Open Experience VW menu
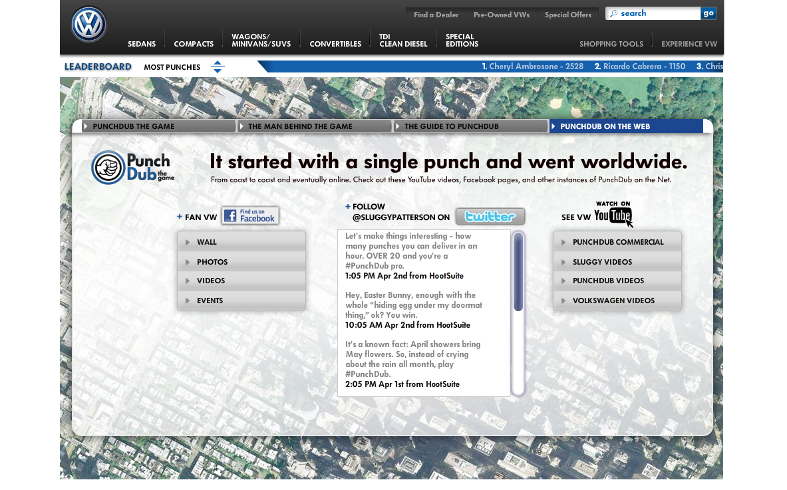The height and width of the screenshot is (490, 787). click(x=689, y=44)
